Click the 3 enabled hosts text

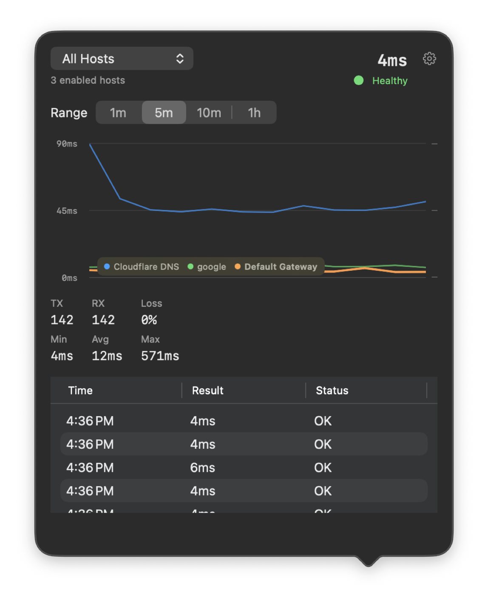point(88,80)
